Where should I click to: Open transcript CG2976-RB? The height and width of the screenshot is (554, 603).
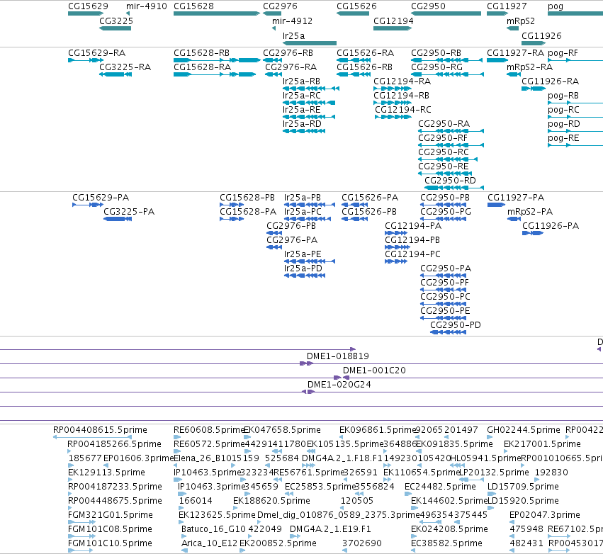288,52
